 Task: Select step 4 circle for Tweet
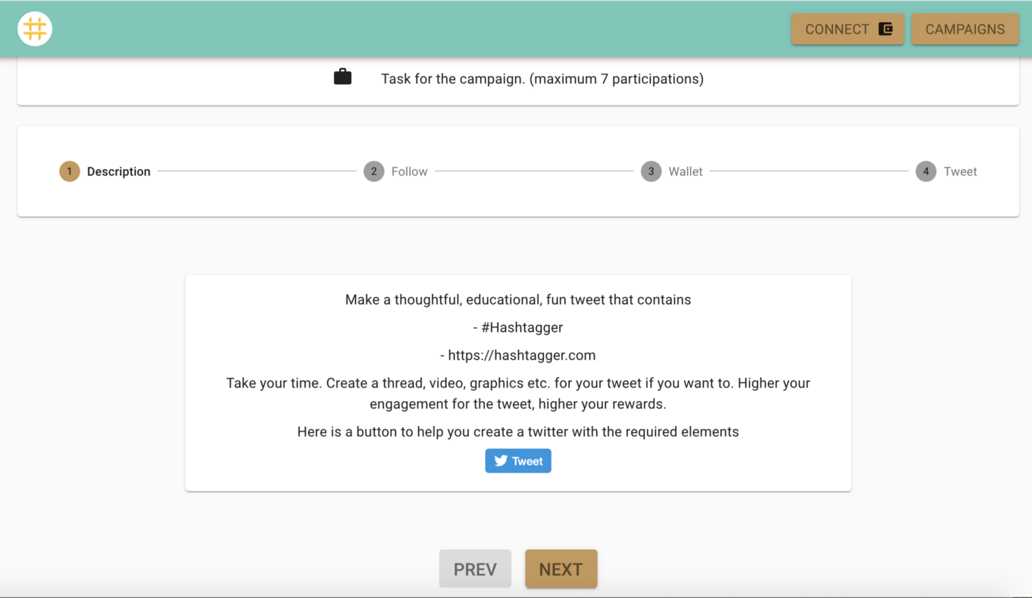pos(926,172)
